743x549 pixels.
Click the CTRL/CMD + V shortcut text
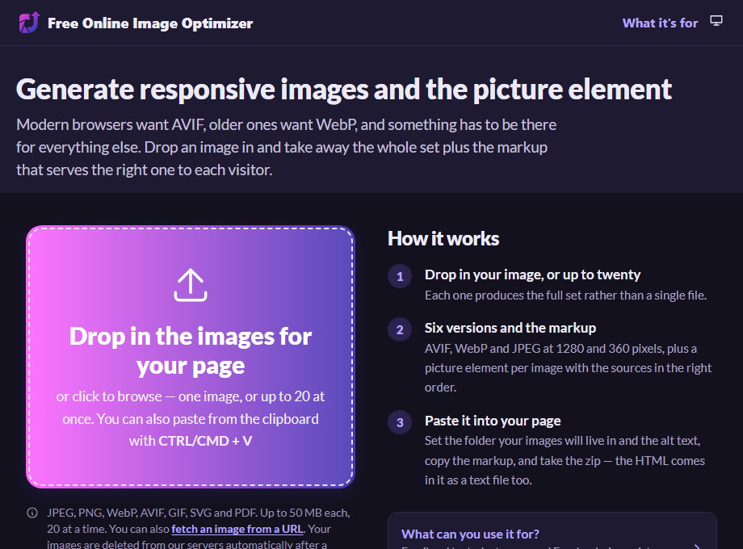(205, 441)
